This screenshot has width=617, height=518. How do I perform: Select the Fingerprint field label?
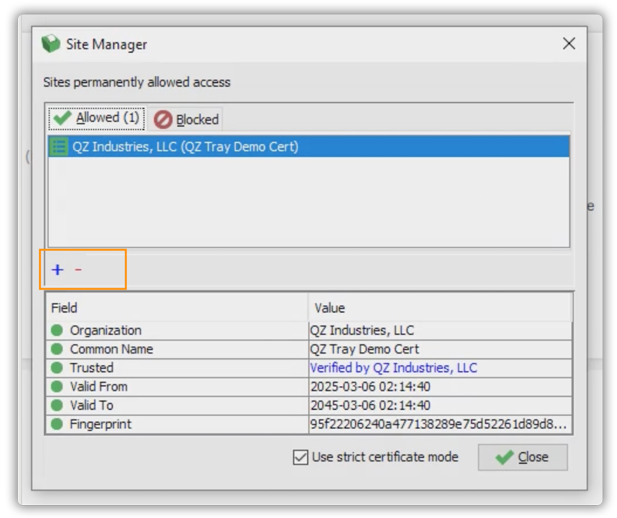[x=101, y=424]
